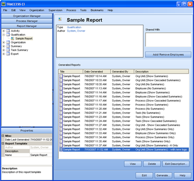Open the Help menu

coord(110,10)
